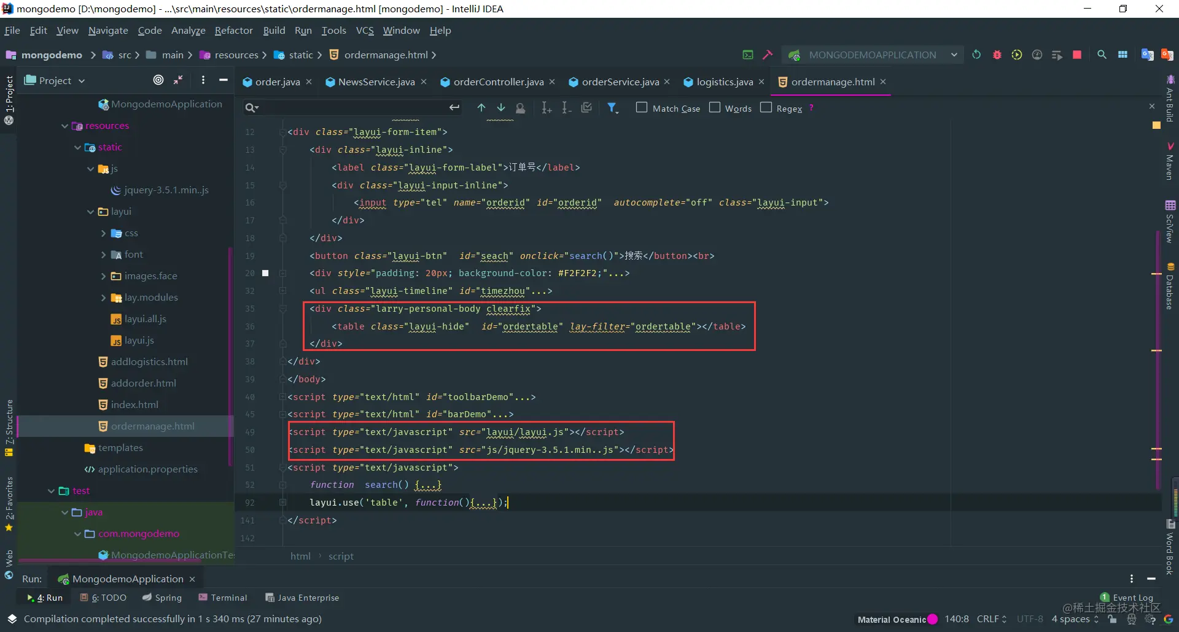This screenshot has width=1179, height=632.
Task: Collapse the layui folder
Action: [x=90, y=212]
